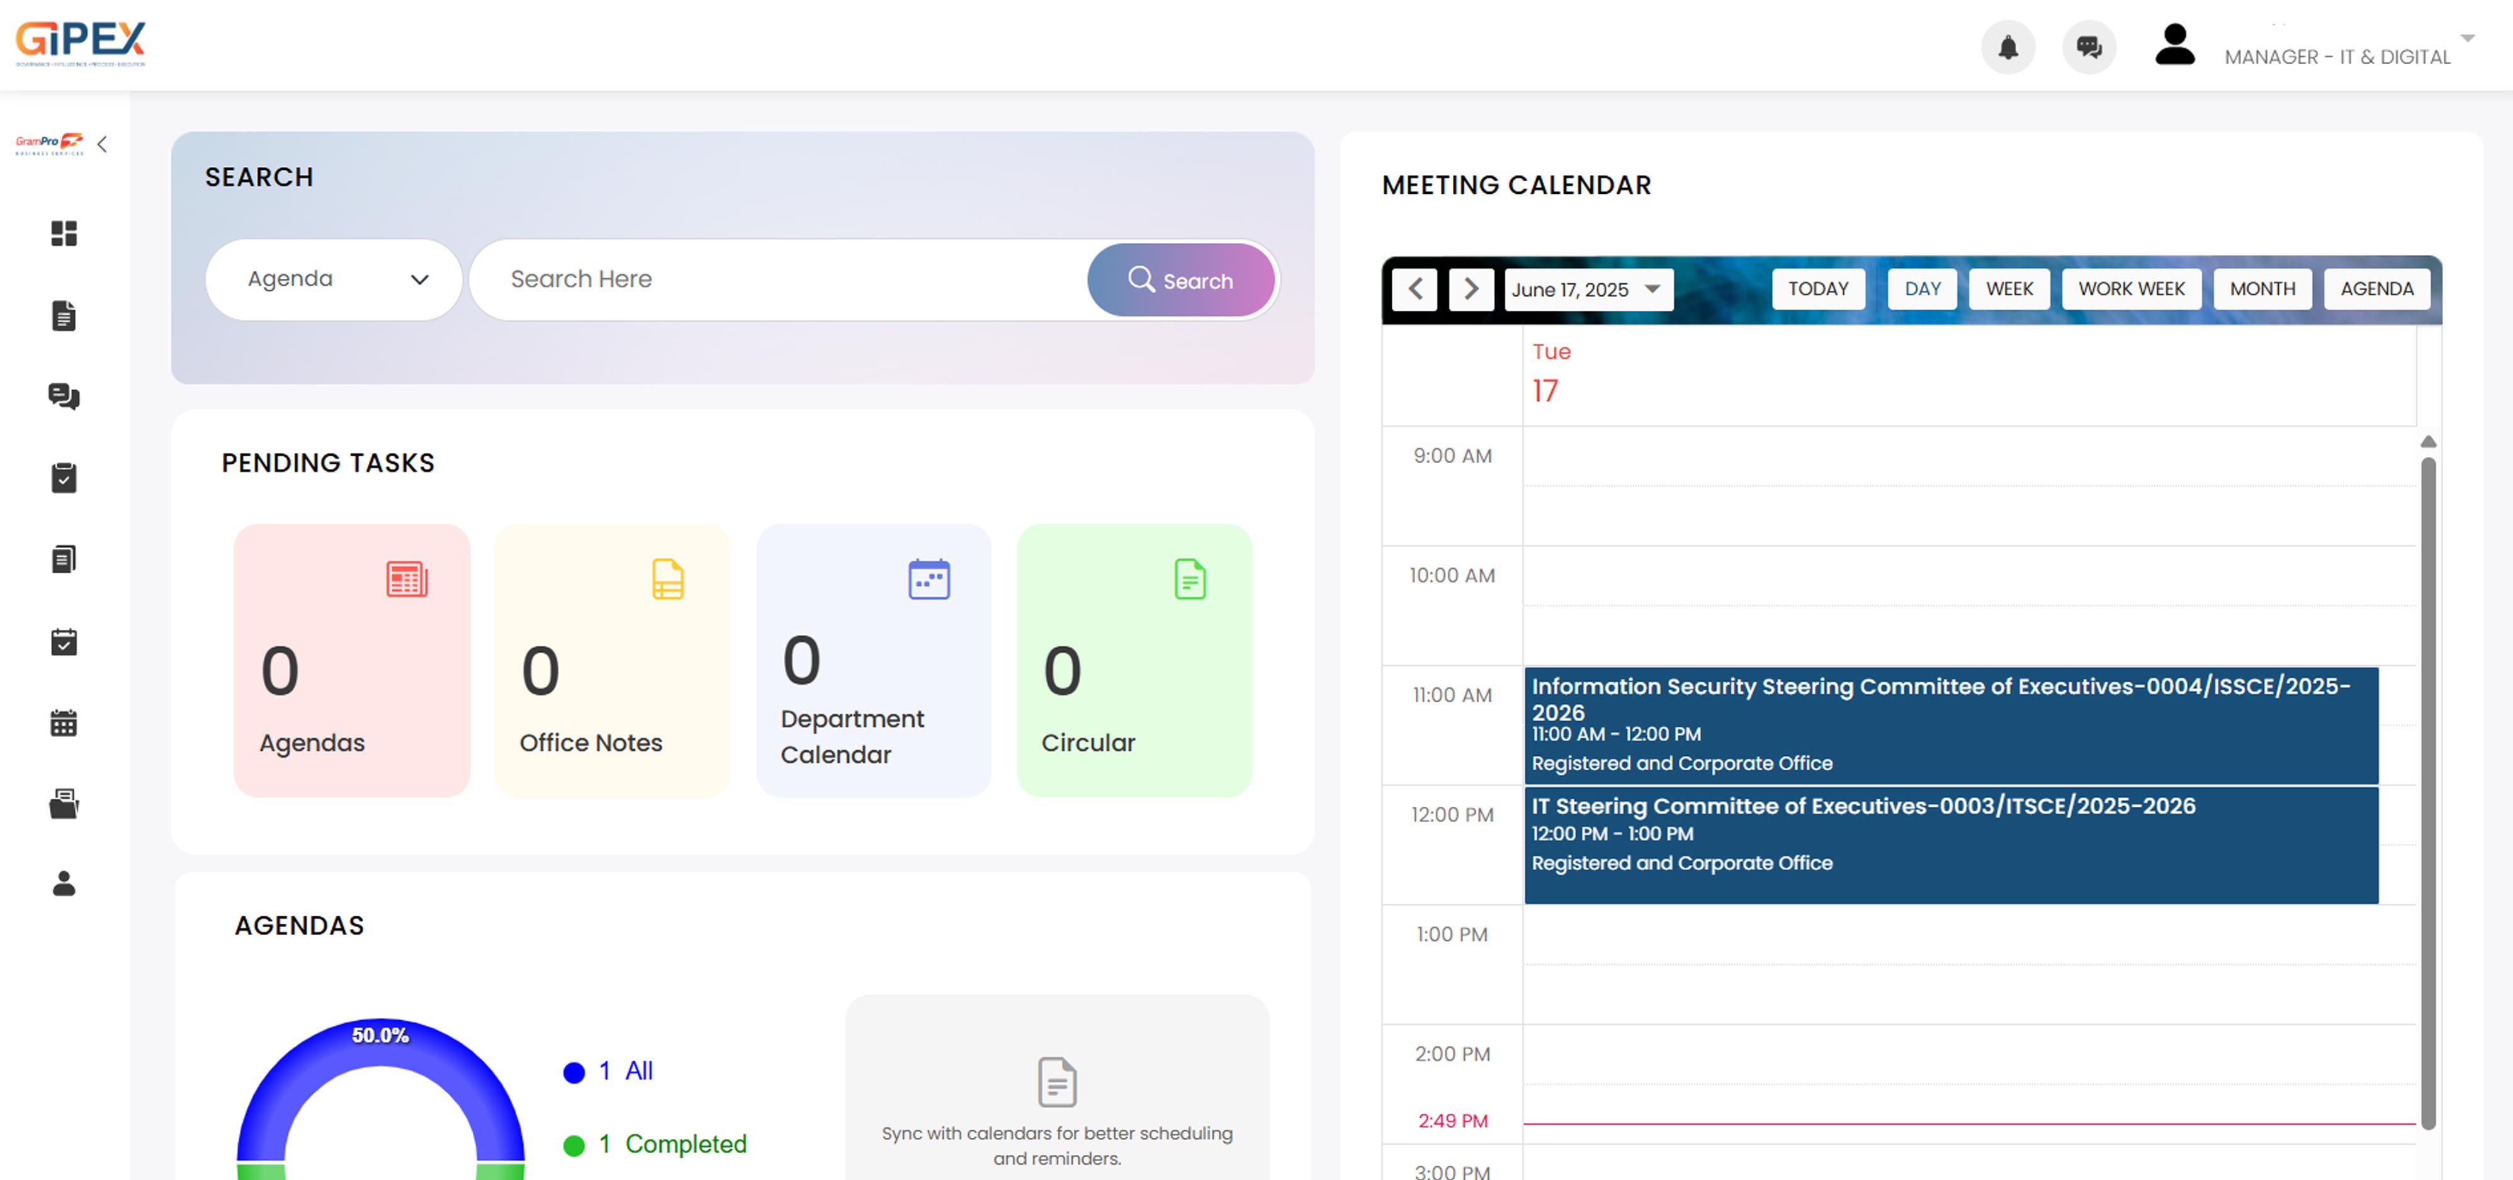This screenshot has width=2513, height=1180.
Task: Open the folder files icon in sidebar
Action: tap(64, 804)
